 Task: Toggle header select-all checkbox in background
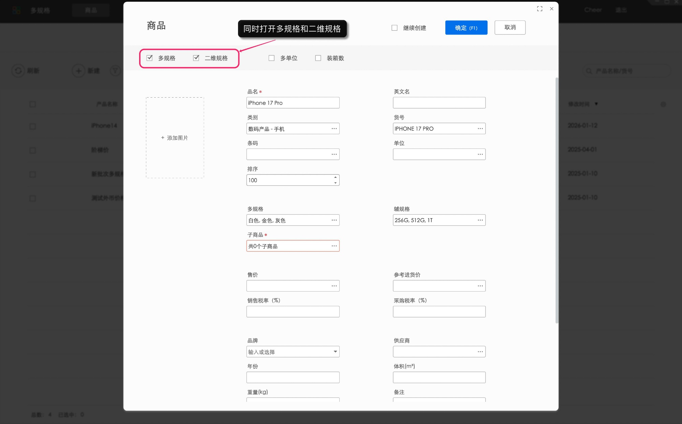33,104
